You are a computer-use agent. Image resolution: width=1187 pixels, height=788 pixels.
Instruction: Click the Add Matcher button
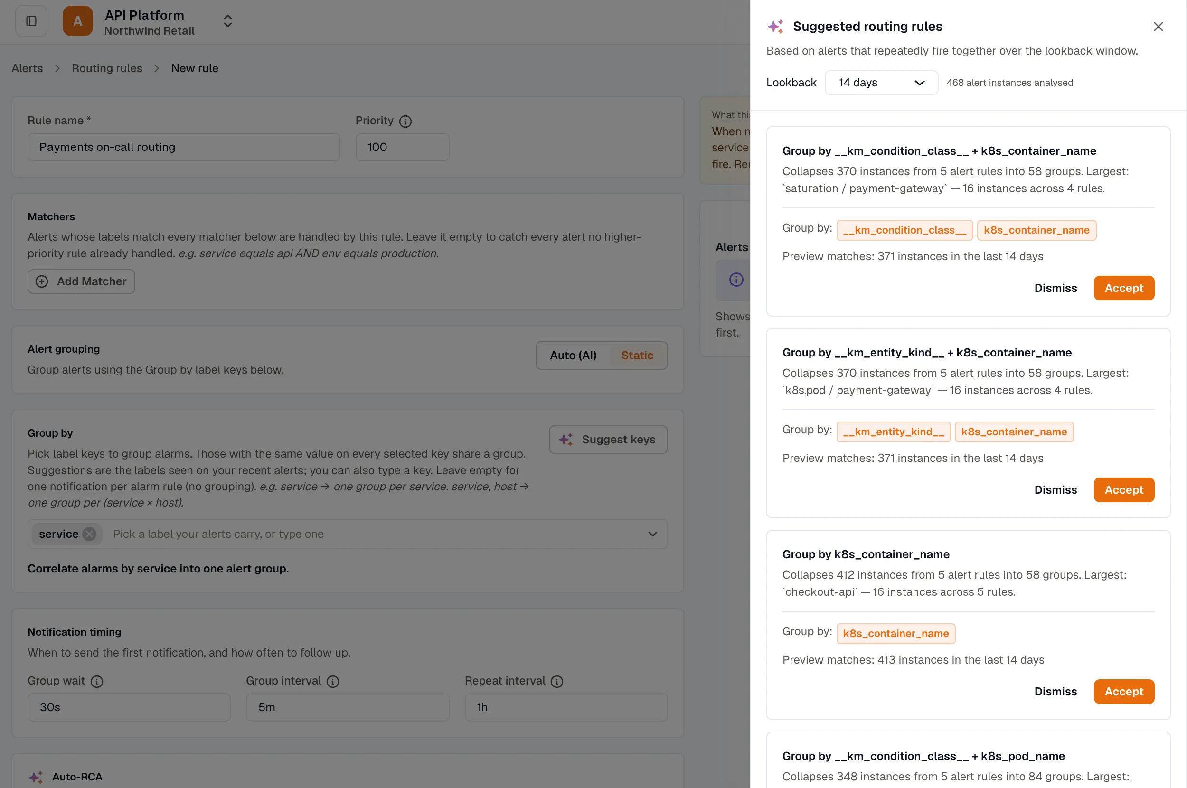tap(81, 281)
